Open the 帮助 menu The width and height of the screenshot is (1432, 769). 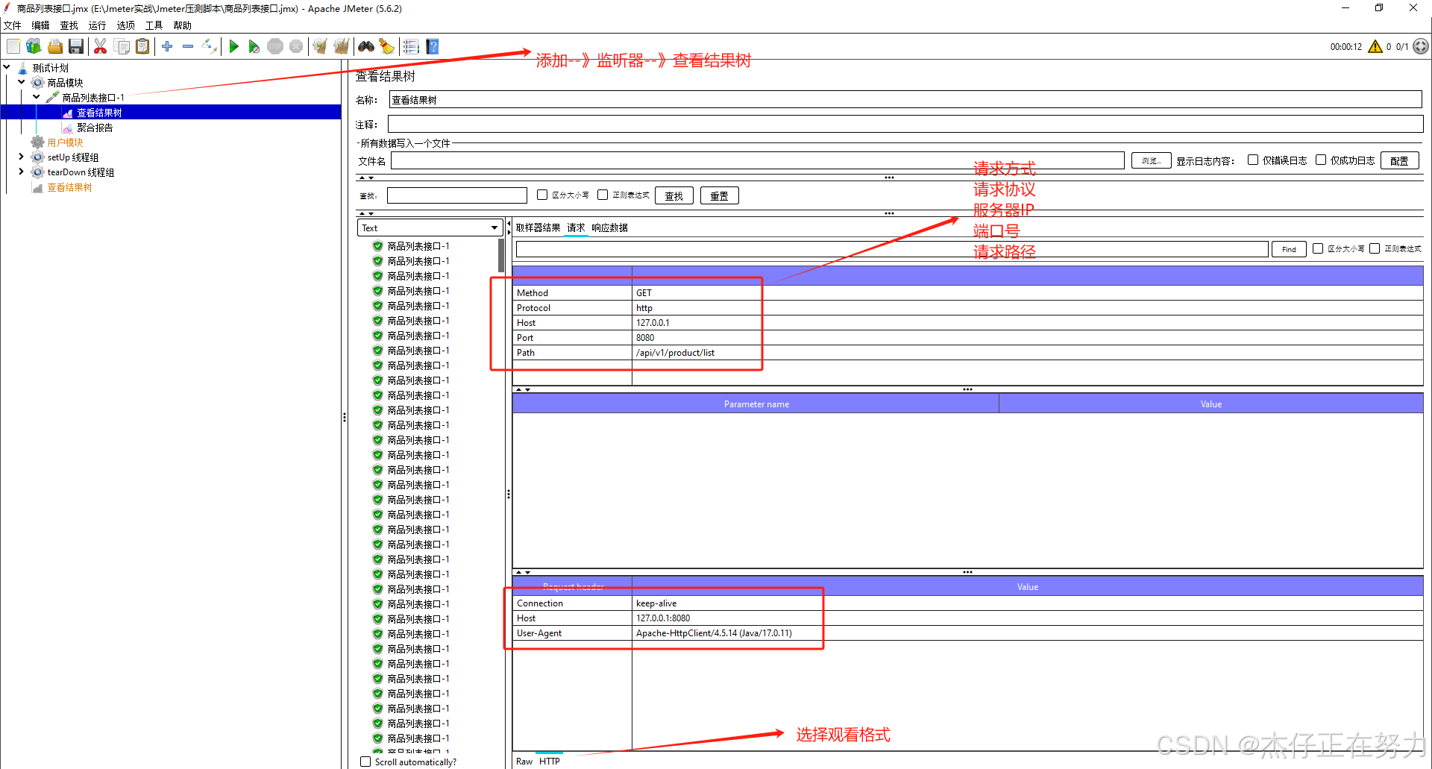[x=182, y=25]
